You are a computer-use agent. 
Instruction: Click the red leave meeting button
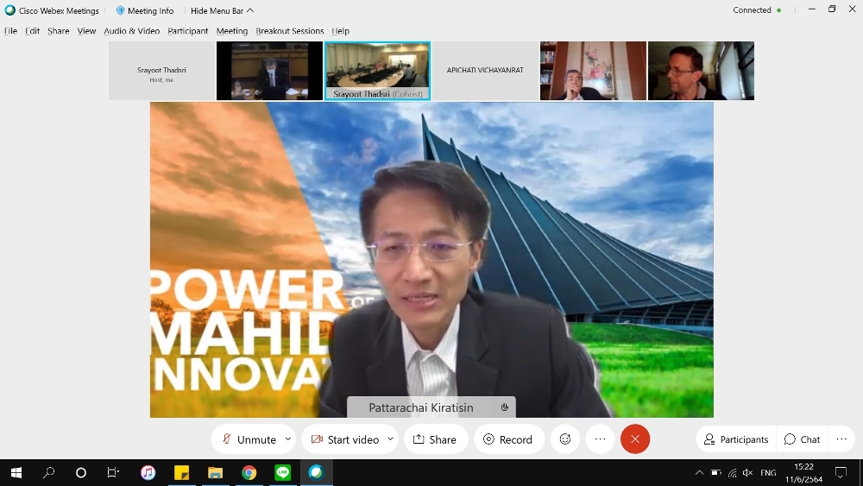coord(635,439)
